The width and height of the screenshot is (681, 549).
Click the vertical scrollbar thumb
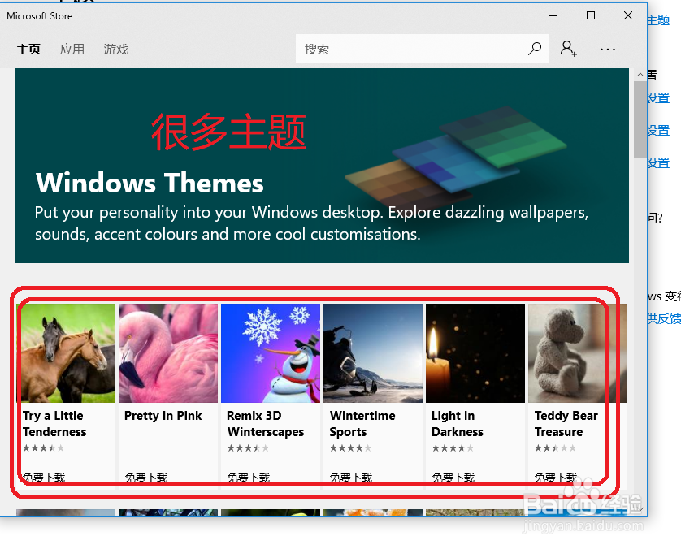coord(640,119)
